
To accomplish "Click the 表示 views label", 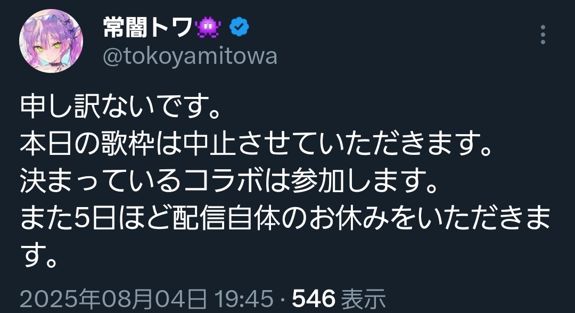I will click(x=363, y=298).
